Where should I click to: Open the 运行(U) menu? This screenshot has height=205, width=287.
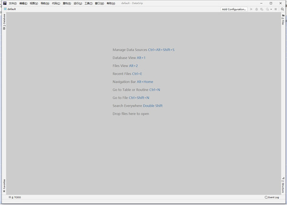tap(77, 3)
